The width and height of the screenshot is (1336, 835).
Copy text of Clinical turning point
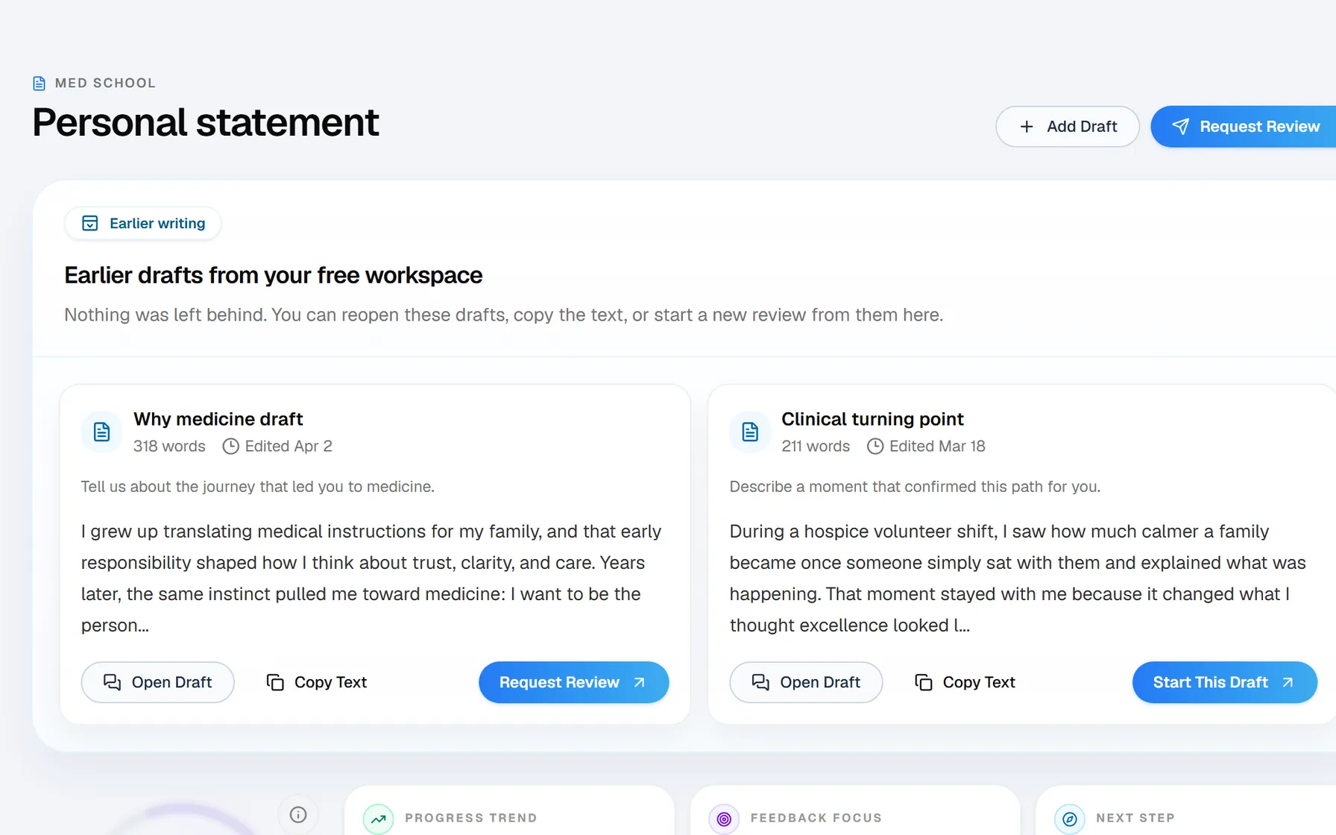(965, 682)
